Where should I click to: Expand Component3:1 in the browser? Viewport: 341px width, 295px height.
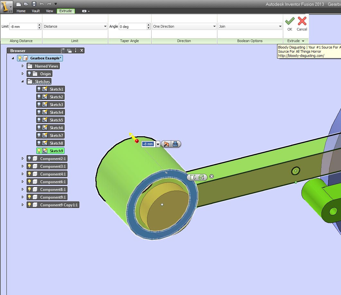tap(22, 166)
